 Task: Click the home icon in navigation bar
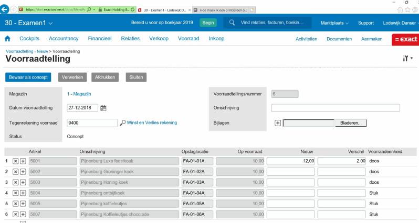tap(7, 39)
